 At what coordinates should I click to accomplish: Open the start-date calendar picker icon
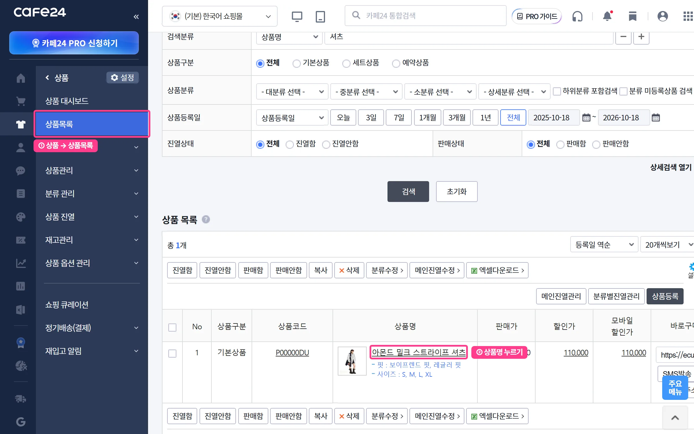(586, 117)
